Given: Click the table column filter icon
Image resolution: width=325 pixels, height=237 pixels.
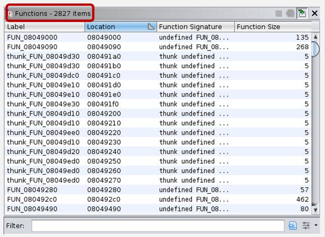Looking at the screenshot, I should [293, 226].
